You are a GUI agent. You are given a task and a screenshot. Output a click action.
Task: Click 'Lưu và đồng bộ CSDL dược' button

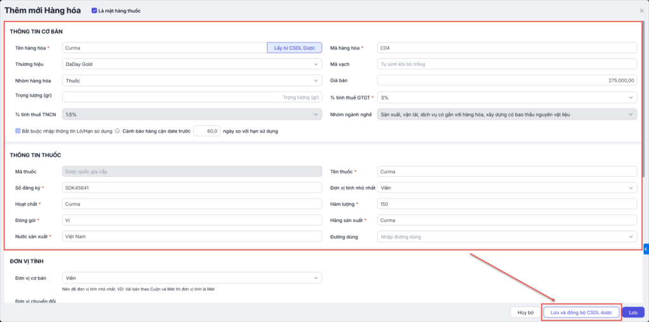[581, 312]
